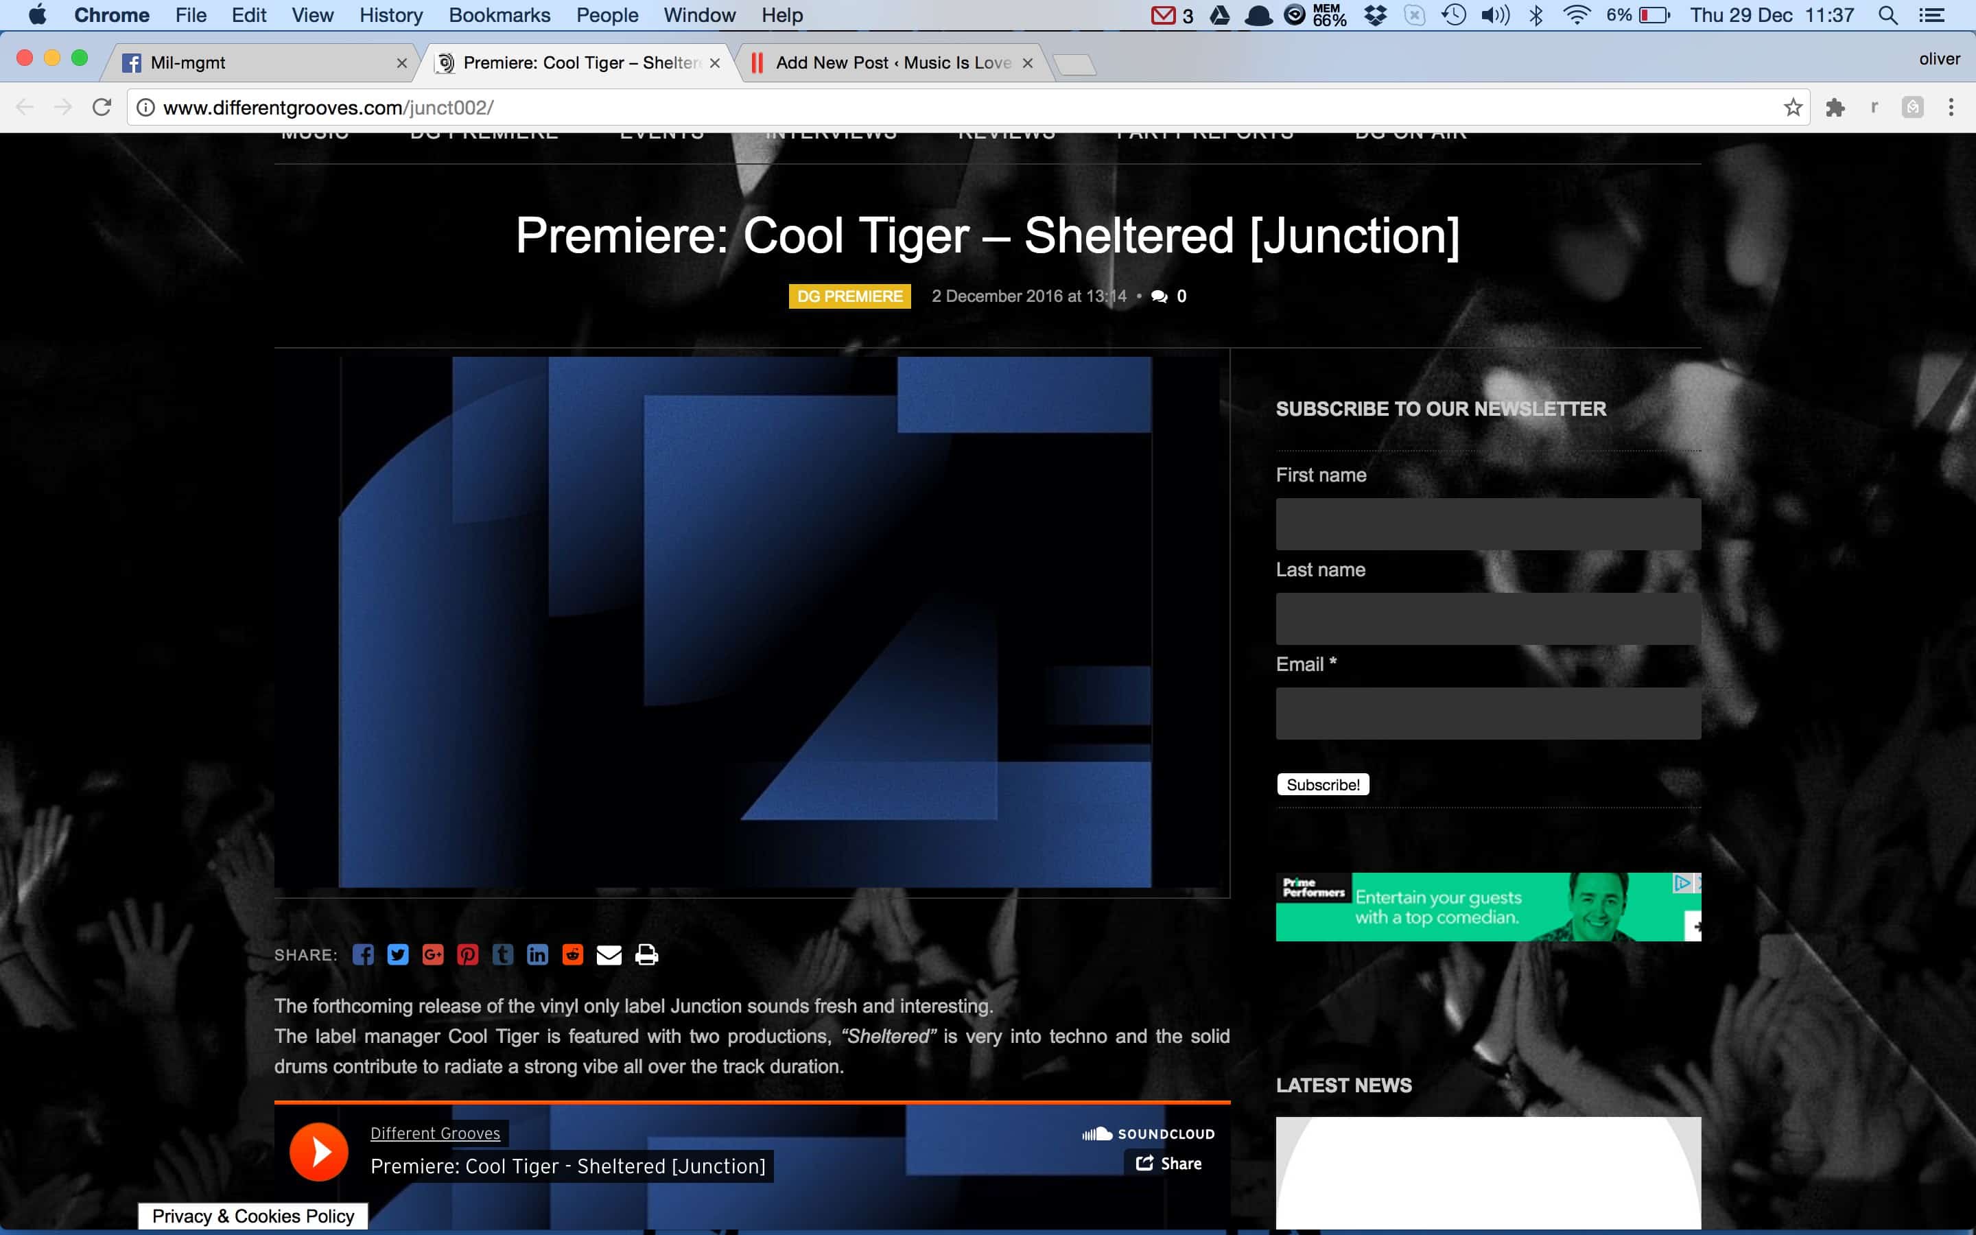This screenshot has height=1235, width=1976.
Task: View site information icon in address bar
Action: [145, 108]
